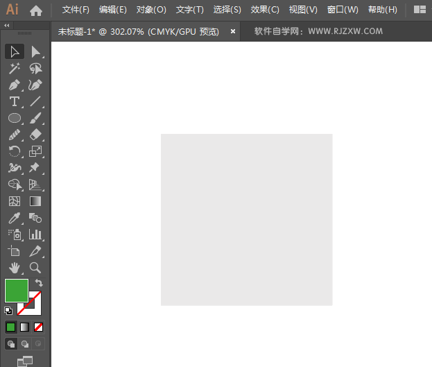The image size is (432, 367).
Task: Open the 文件(F) menu
Action: [76, 10]
